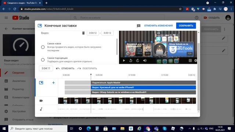The width and height of the screenshot is (235, 132).
Task: Select the Красивый дом на моём iPhone timeline bar
Action: point(143,87)
